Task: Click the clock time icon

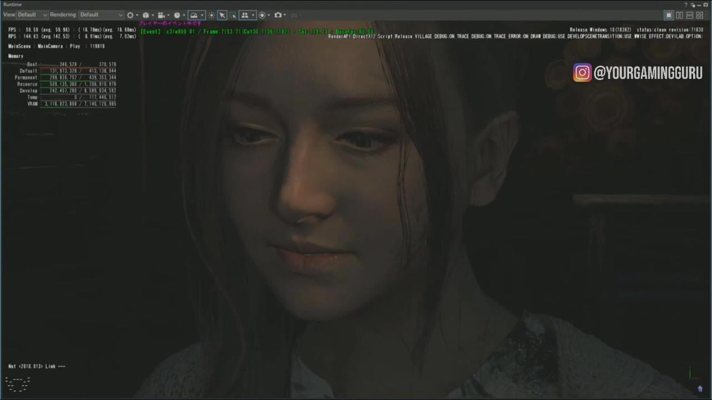Action: [x=177, y=15]
